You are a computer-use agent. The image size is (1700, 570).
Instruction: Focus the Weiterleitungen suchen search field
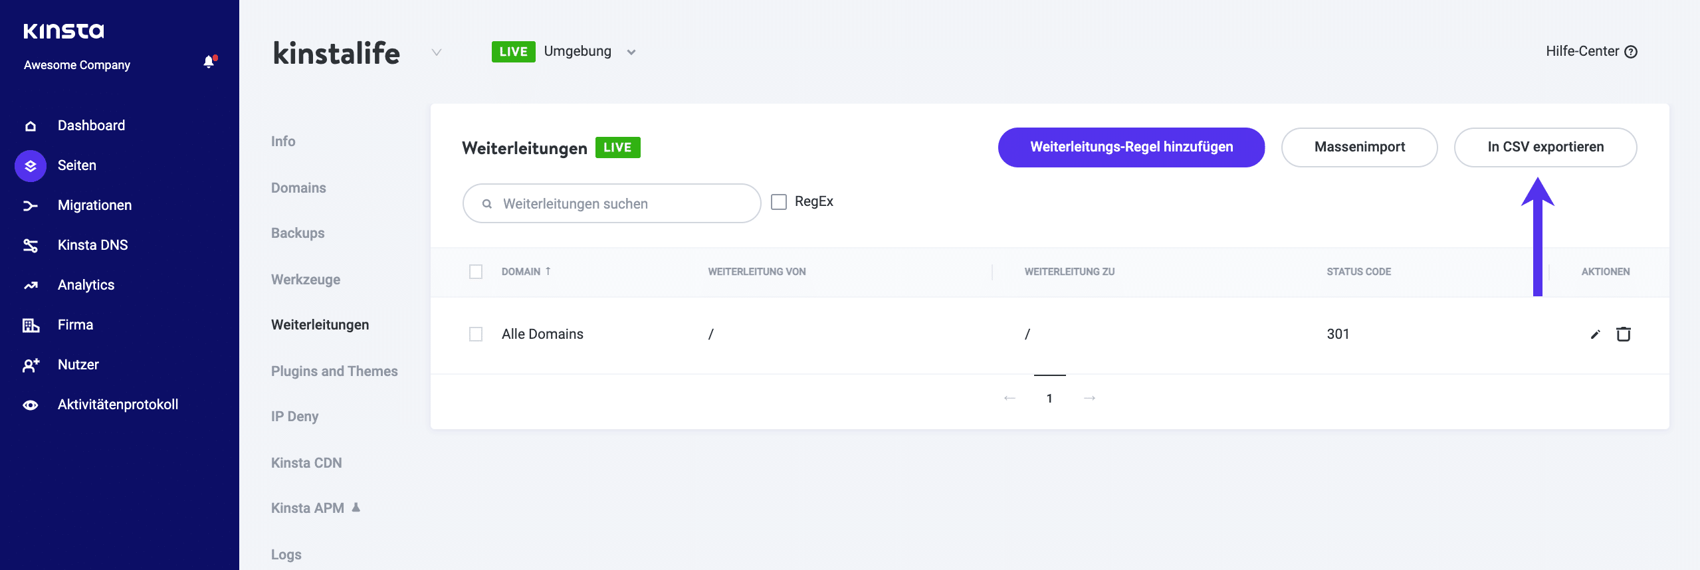[x=611, y=204]
